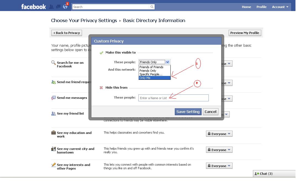The width and height of the screenshot is (301, 193).
Task: Open the privacy dropdown for See my friend list
Action: (x=226, y=114)
